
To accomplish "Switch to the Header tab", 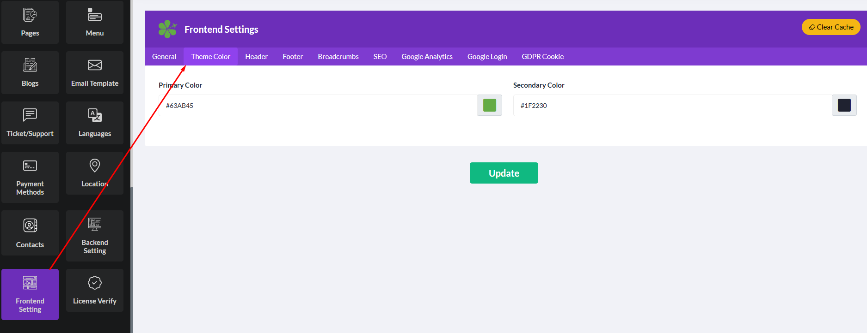I will pyautogui.click(x=256, y=57).
